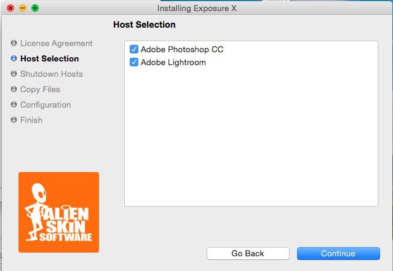Select the Copy Files step label
The image size is (393, 271).
click(40, 89)
